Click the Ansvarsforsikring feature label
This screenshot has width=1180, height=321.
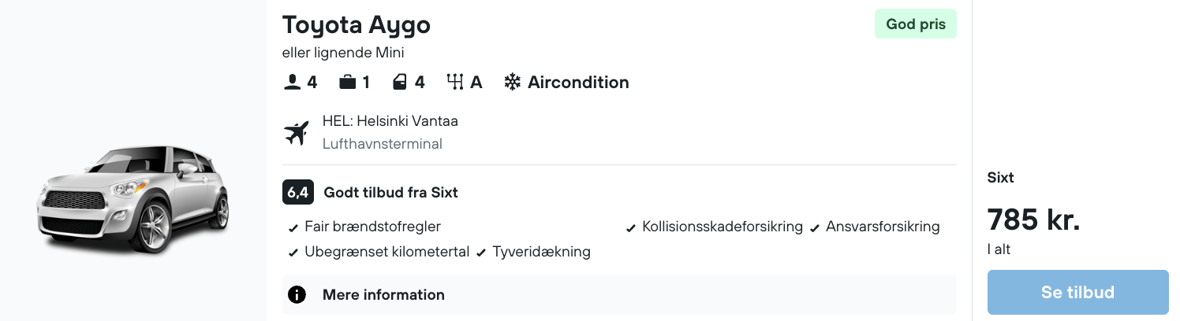(x=883, y=227)
